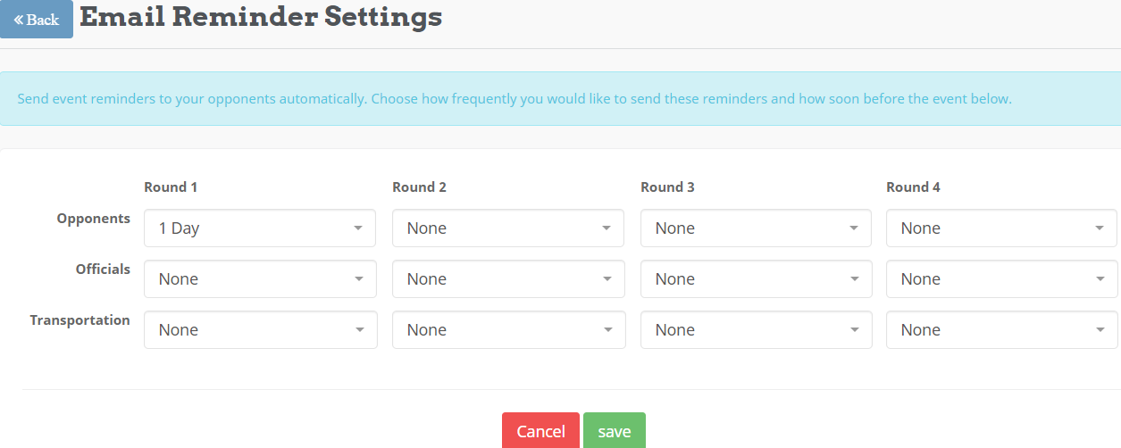This screenshot has width=1121, height=448.
Task: Select the Officials Round 2 dropdown
Action: 507,279
